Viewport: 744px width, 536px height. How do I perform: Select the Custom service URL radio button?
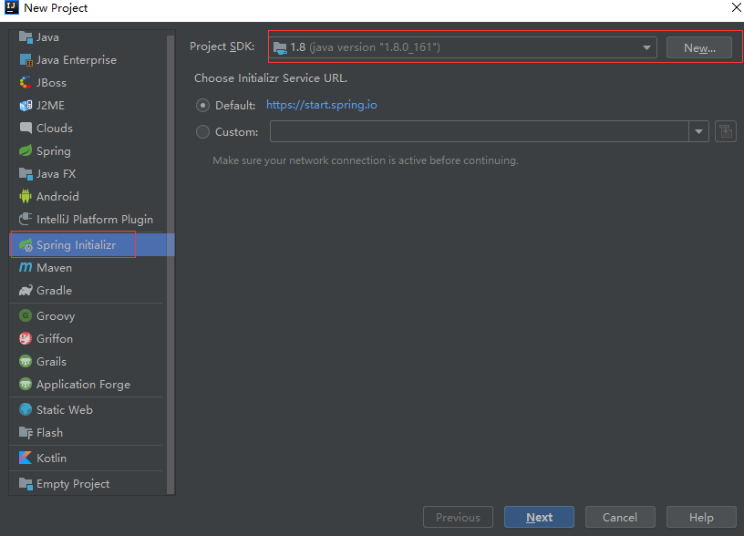pos(202,132)
